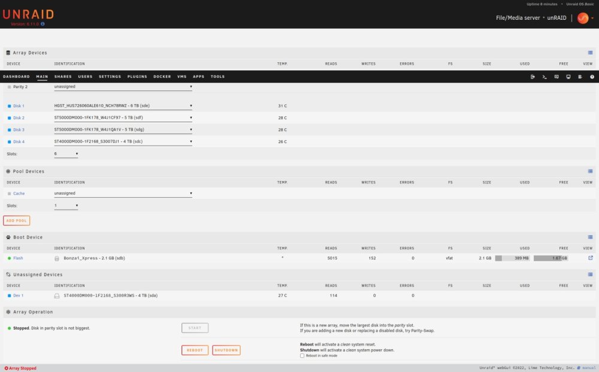Browse the Flash device with its view icon

591,258
